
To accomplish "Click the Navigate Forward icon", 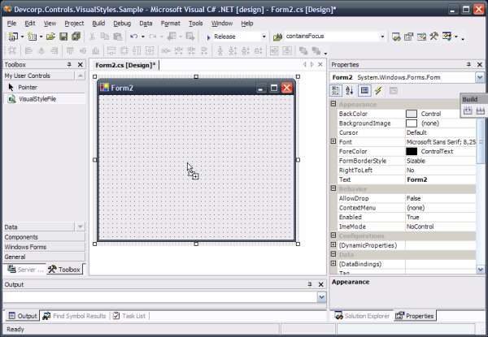I will tap(190, 37).
